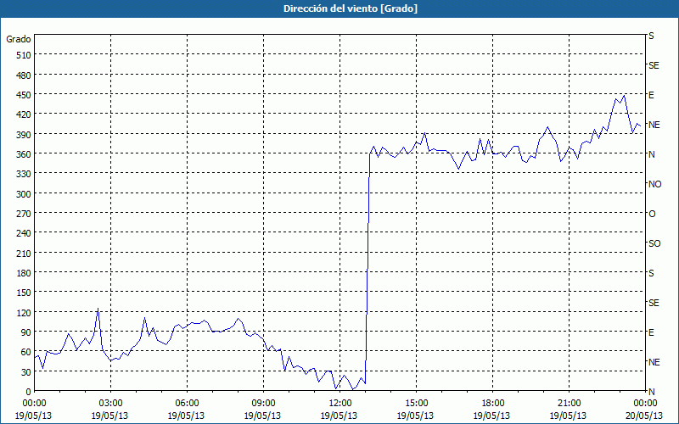Click the O compass label on the right axis

tap(652, 214)
